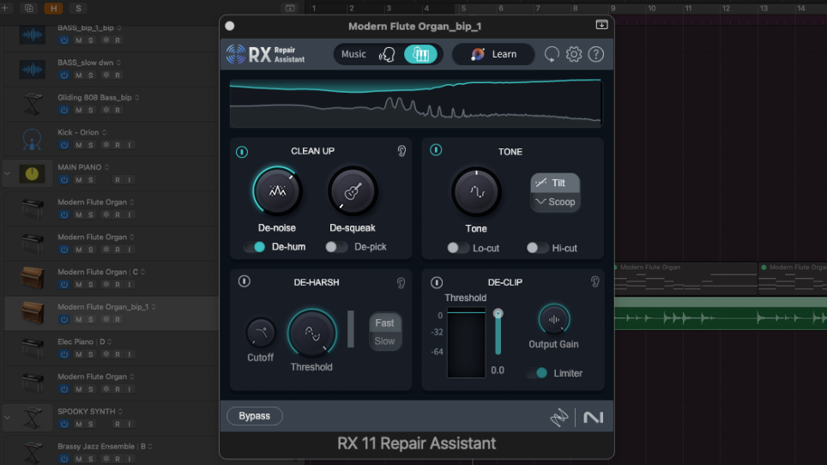
Task: Click Modern Flute Organ_bip_1 track icon
Action: (33, 312)
